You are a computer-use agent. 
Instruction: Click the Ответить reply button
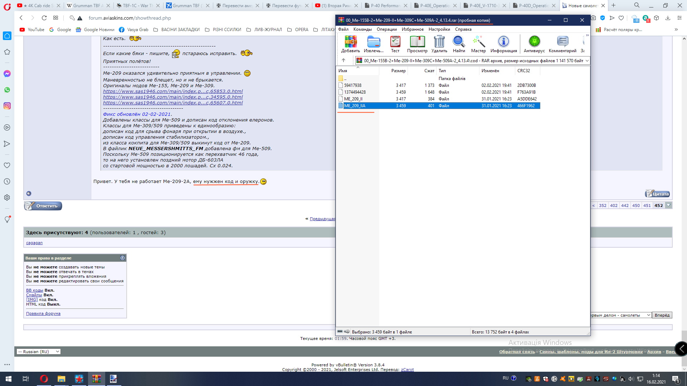[43, 206]
